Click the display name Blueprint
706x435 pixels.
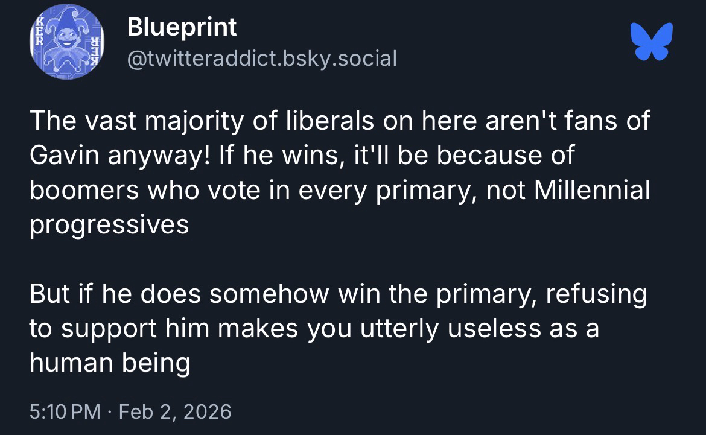click(182, 27)
